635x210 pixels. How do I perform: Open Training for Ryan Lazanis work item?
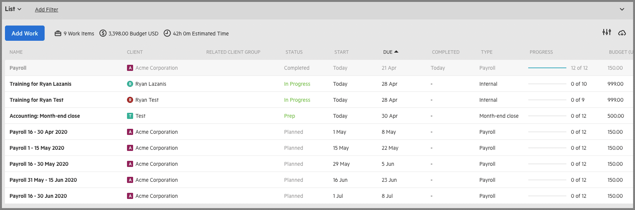point(40,84)
